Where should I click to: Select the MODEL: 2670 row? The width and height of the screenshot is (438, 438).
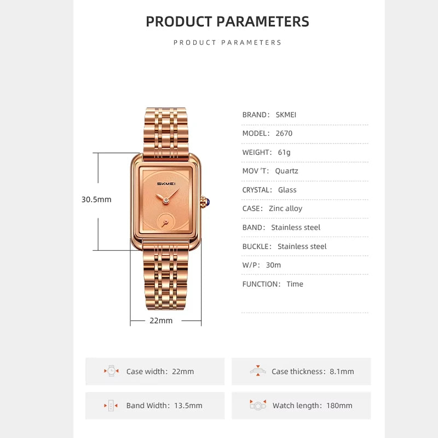pyautogui.click(x=305, y=134)
